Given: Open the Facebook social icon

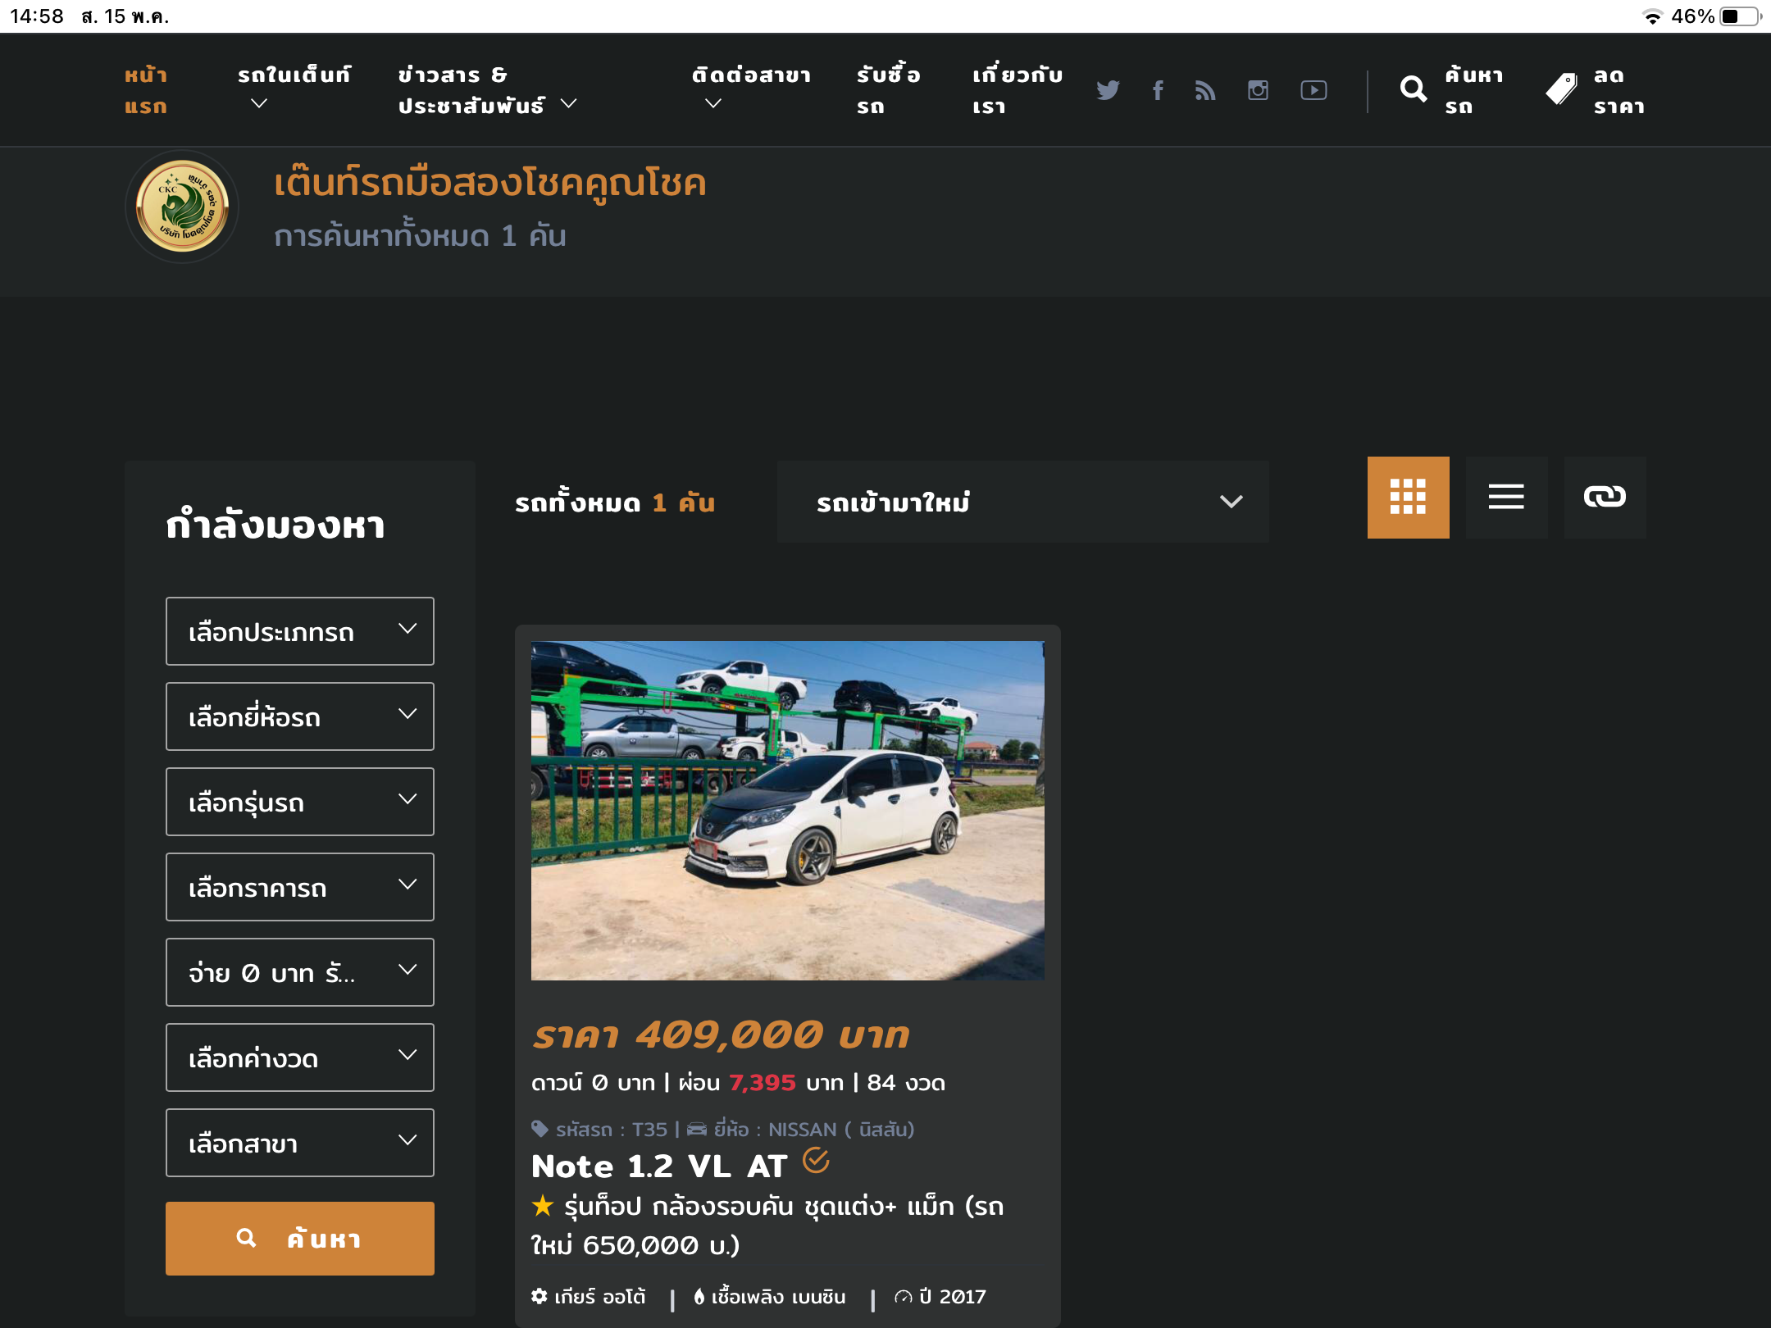Looking at the screenshot, I should (1158, 90).
